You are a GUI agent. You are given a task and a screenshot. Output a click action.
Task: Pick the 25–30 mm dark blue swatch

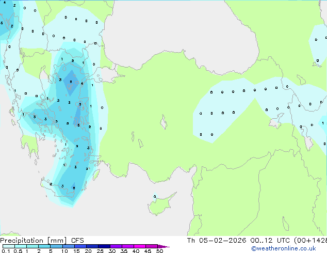pos(104,246)
